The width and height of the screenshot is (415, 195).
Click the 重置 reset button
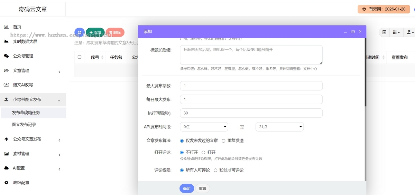click(x=203, y=188)
